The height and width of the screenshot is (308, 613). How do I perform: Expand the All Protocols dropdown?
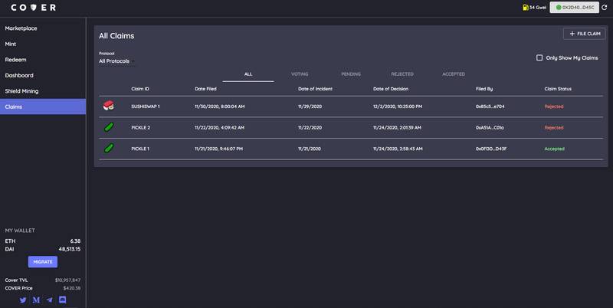pos(116,61)
